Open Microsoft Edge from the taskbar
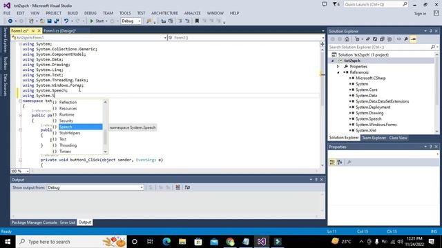442x248 pixels. click(166, 242)
